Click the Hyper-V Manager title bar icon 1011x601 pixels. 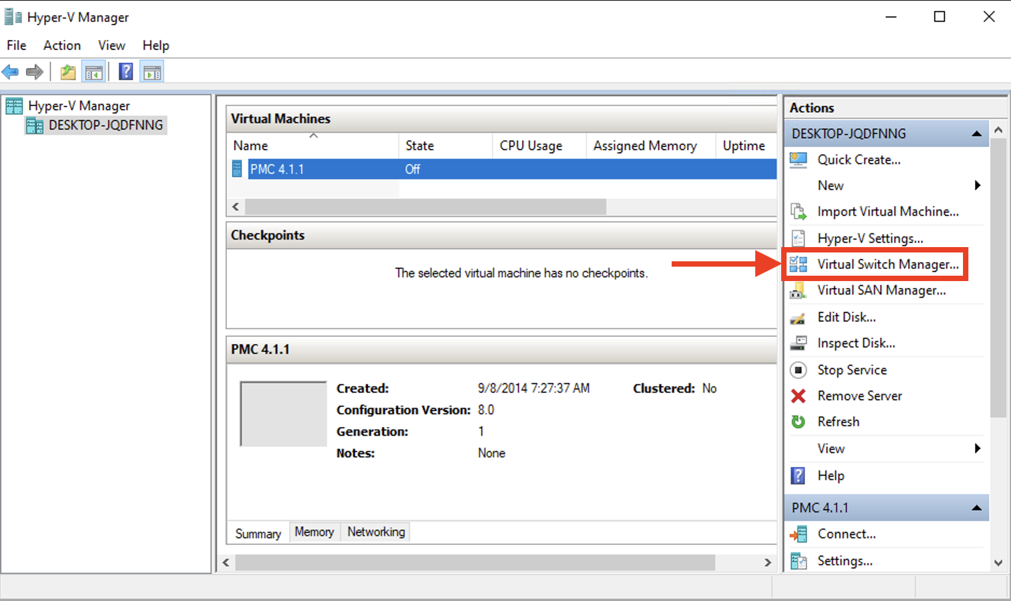[x=13, y=17]
